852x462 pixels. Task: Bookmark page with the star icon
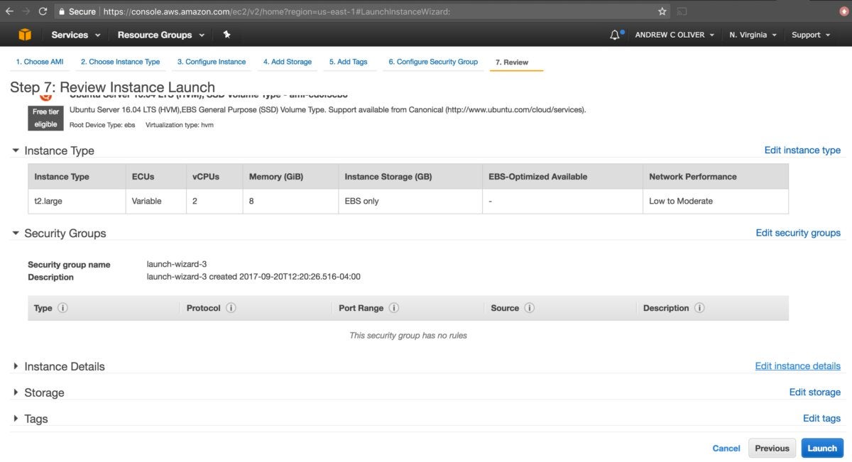tap(662, 11)
